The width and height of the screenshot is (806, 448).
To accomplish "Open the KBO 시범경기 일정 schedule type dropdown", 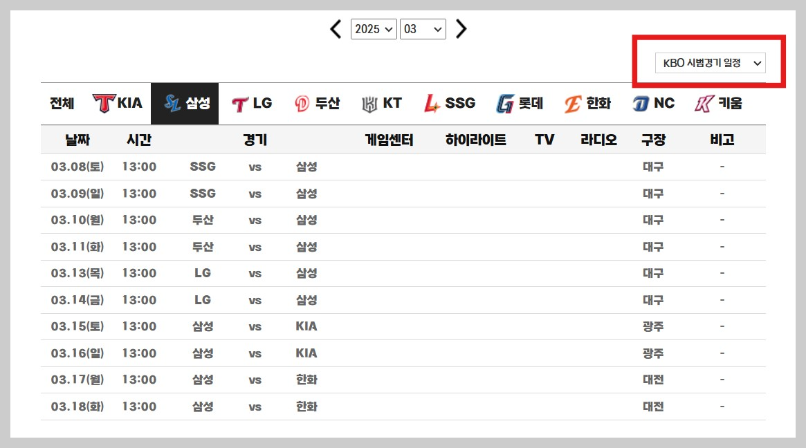I will (710, 62).
